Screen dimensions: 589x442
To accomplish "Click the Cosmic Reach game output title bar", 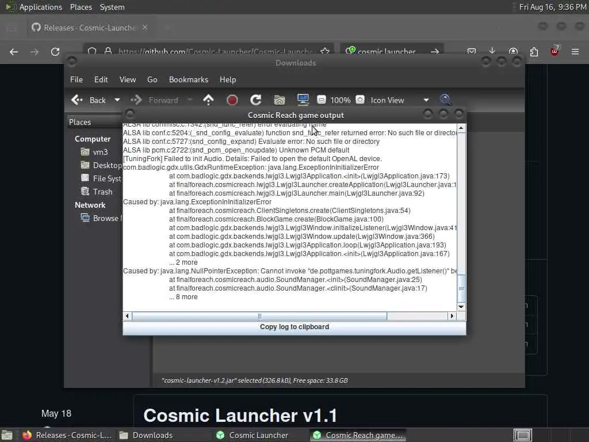I will coord(296,115).
